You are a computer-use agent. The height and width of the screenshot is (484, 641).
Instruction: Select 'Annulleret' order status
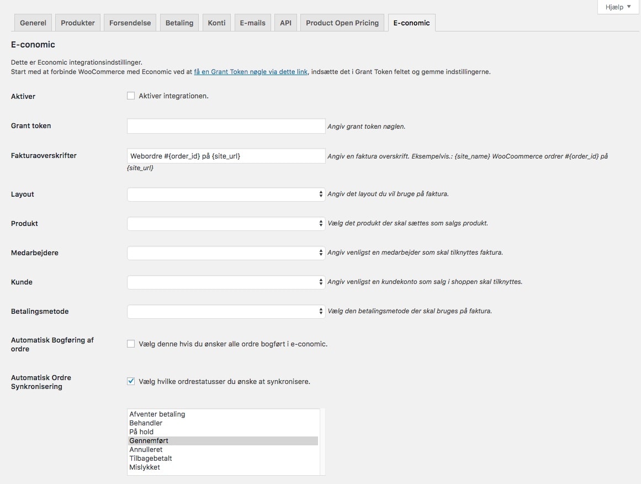tap(223, 450)
